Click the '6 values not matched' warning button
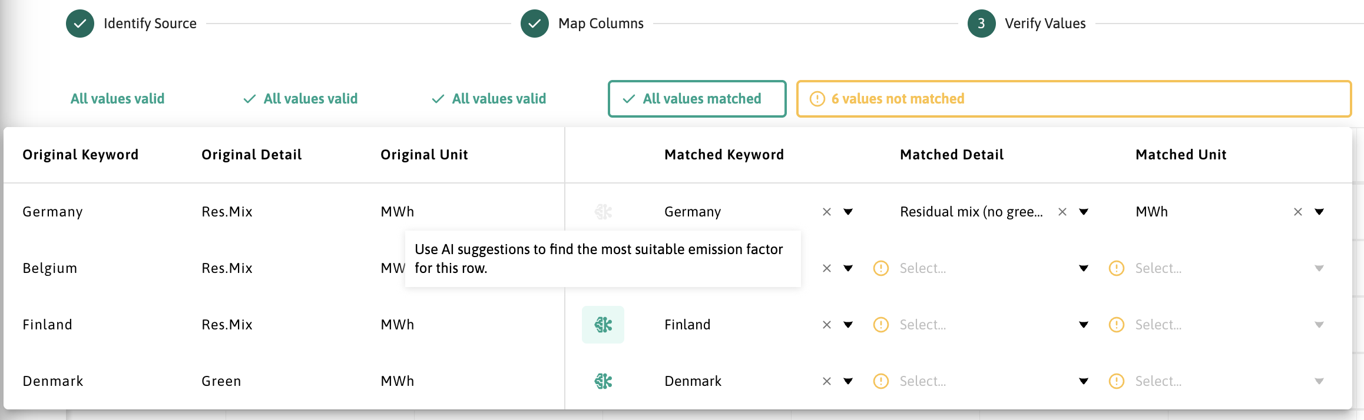The height and width of the screenshot is (420, 1364). 1073,99
